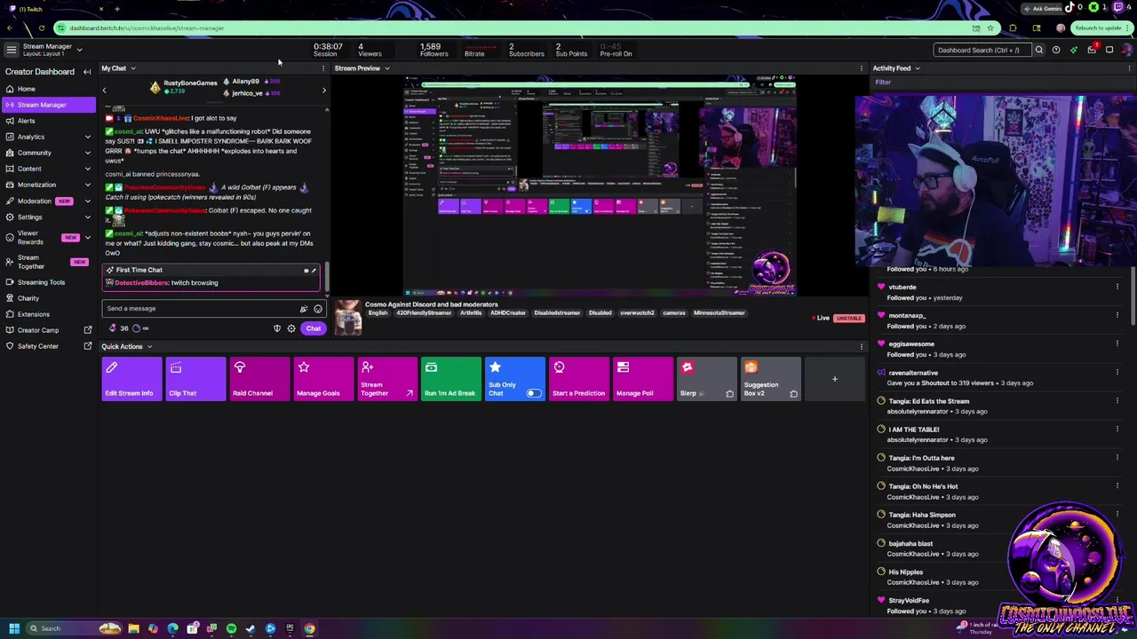Open the Manage Goals quick action
Image resolution: width=1137 pixels, height=639 pixels.
click(323, 379)
